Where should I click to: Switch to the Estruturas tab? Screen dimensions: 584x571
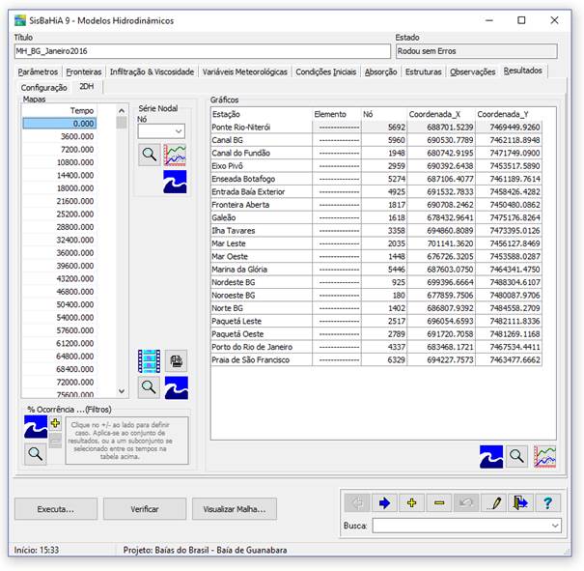click(x=424, y=71)
